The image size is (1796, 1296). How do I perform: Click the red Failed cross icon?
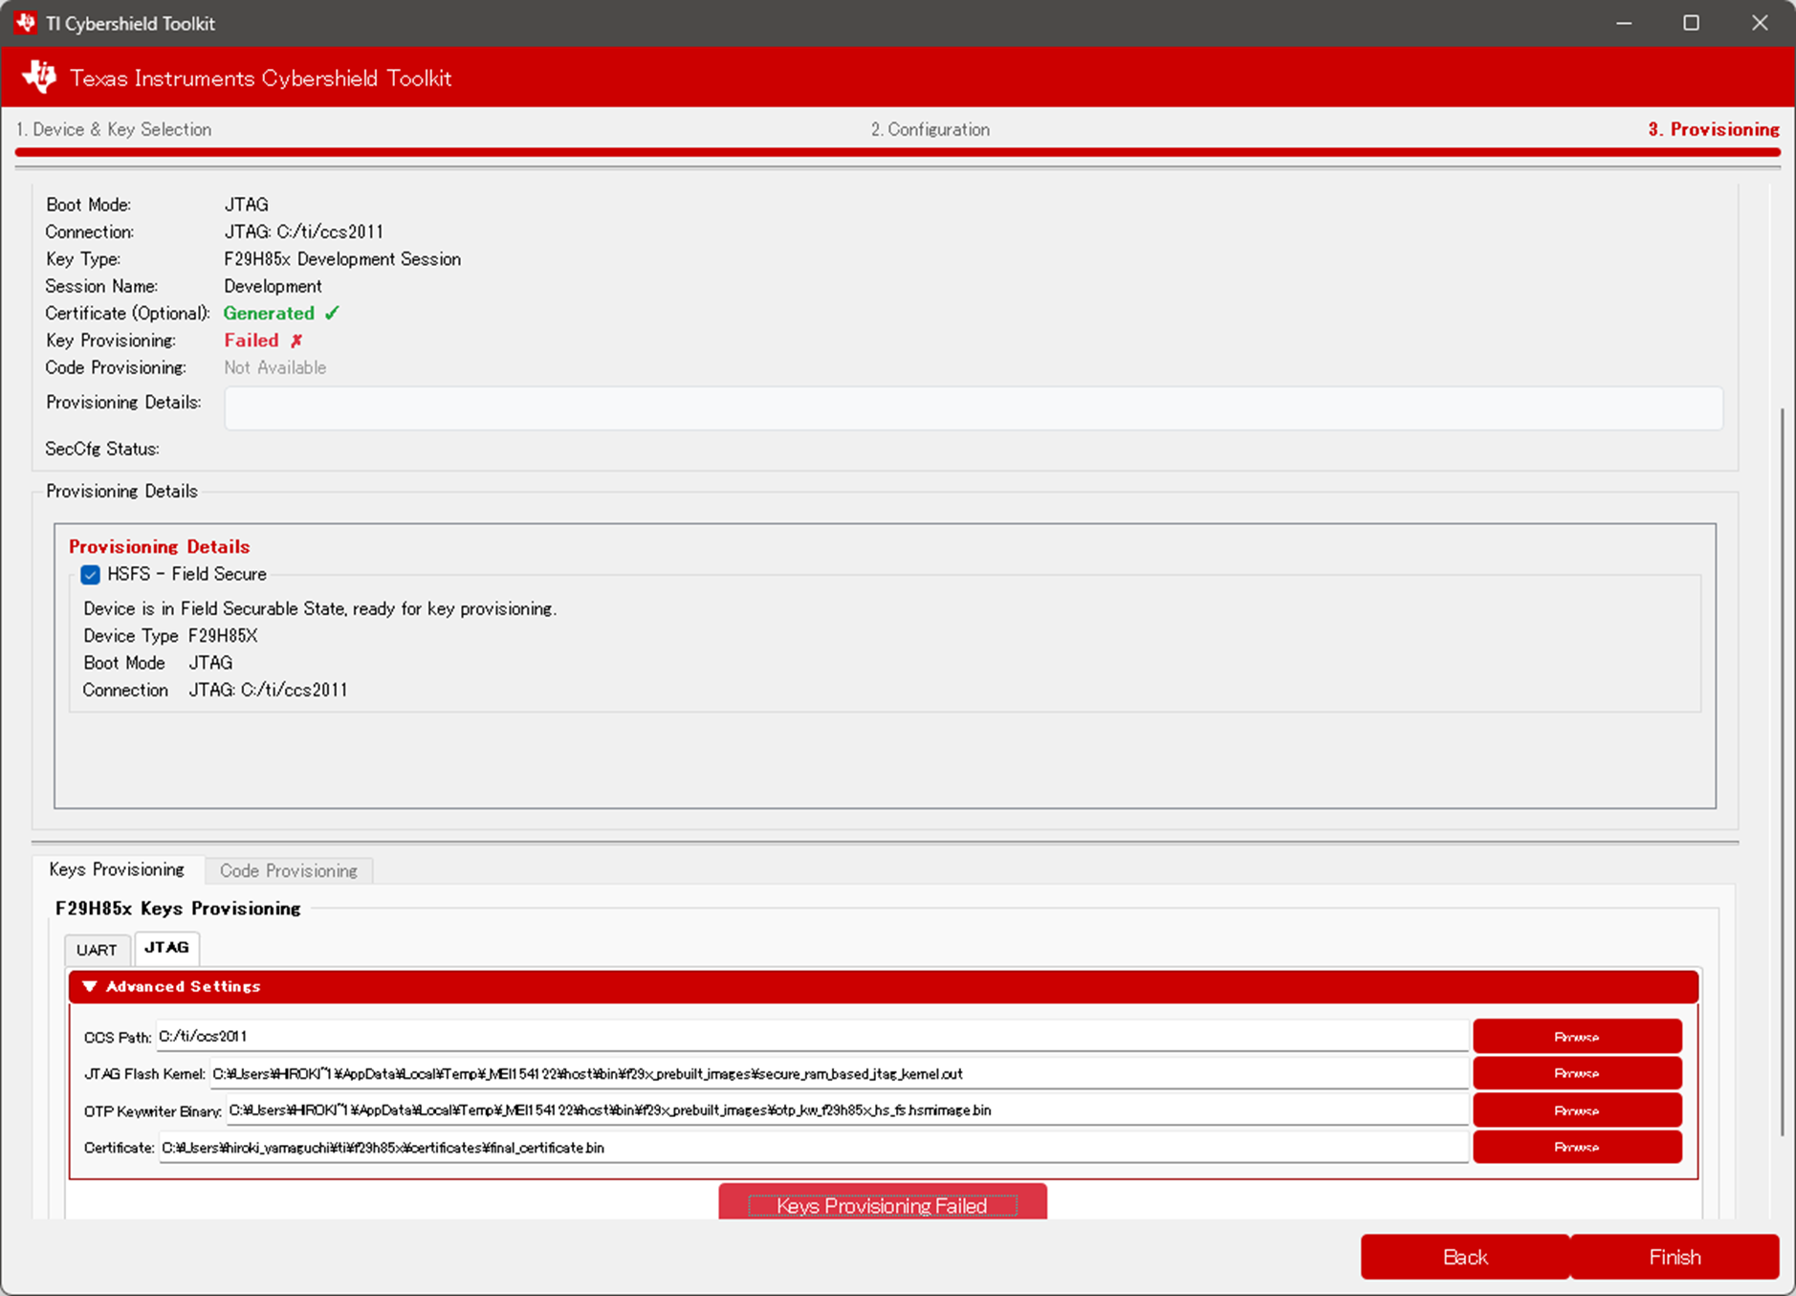click(x=296, y=340)
